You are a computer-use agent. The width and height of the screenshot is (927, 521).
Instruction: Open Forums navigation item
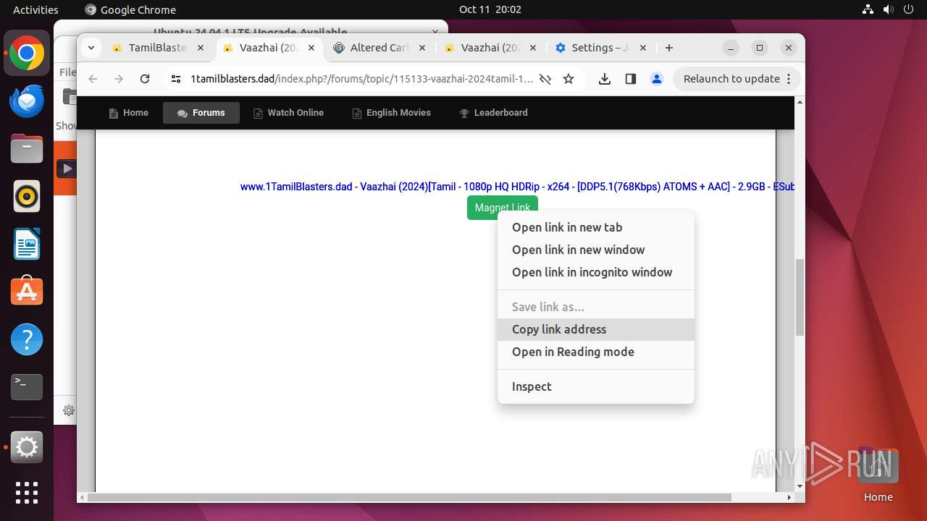201,113
